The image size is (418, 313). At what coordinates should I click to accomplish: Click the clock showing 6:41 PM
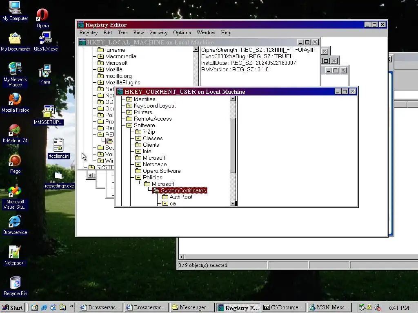[x=399, y=308]
